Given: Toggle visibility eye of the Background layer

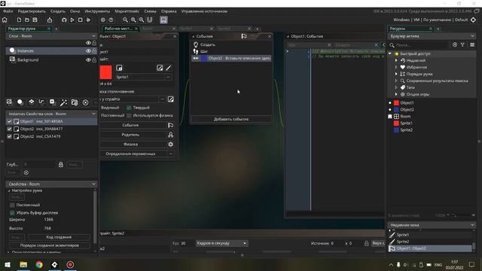Looking at the screenshot, I should coord(88,60).
